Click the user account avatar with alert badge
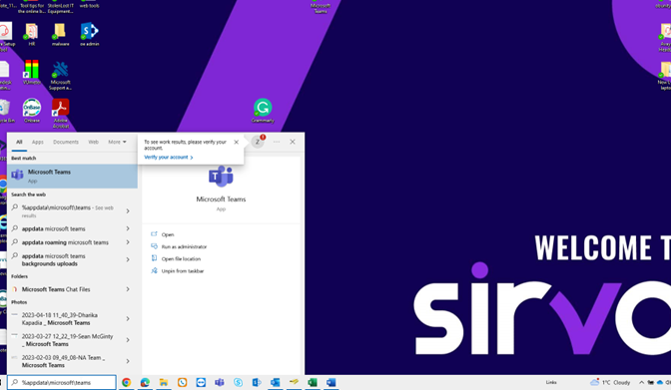This screenshot has width=671, height=390. 258,142
